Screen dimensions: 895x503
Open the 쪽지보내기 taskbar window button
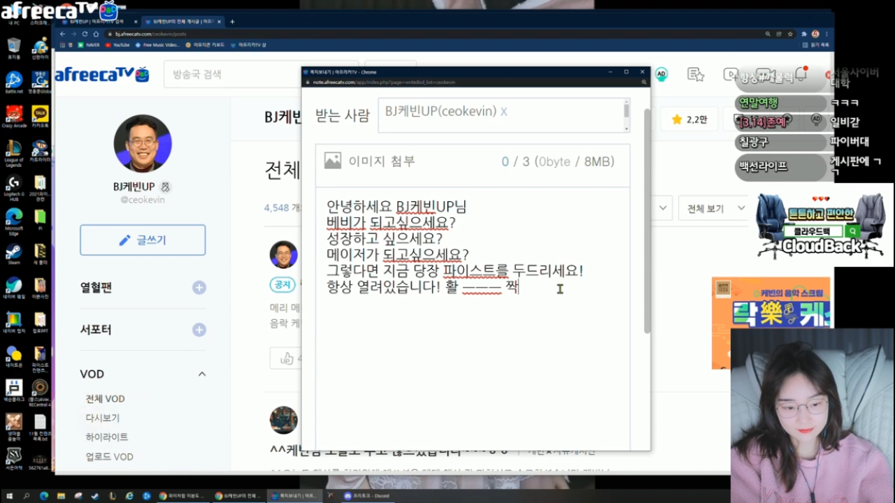click(x=294, y=495)
